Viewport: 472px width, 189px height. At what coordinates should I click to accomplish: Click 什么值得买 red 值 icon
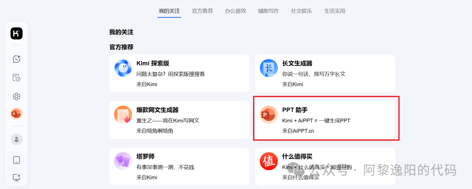269,162
